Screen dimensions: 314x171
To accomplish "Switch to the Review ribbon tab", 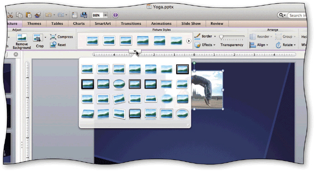I will click(x=217, y=23).
